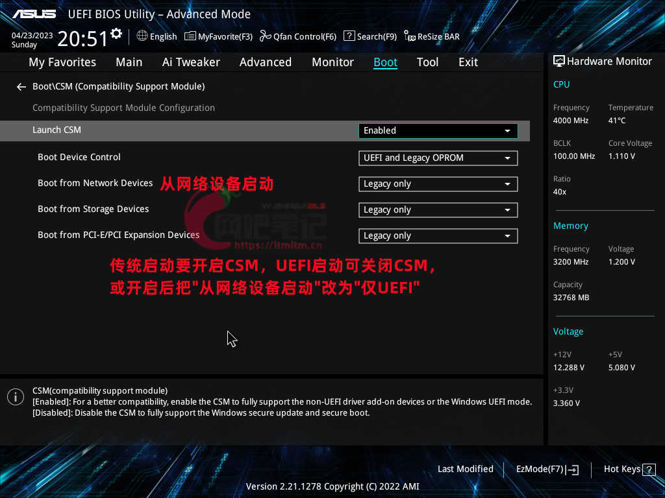
Task: Click the +5V reading 5.080 V
Action: pyautogui.click(x=621, y=368)
